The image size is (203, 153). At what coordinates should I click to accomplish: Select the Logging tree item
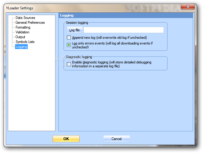(x=21, y=47)
